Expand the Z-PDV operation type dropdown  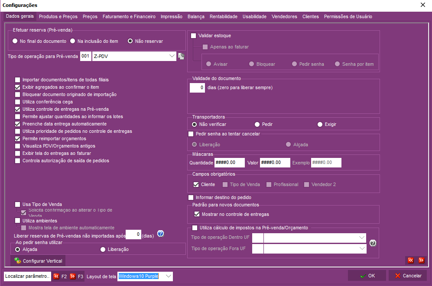coord(172,56)
